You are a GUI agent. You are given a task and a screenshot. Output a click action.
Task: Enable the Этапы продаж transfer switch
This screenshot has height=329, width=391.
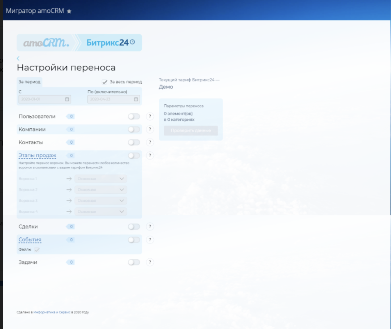click(134, 156)
